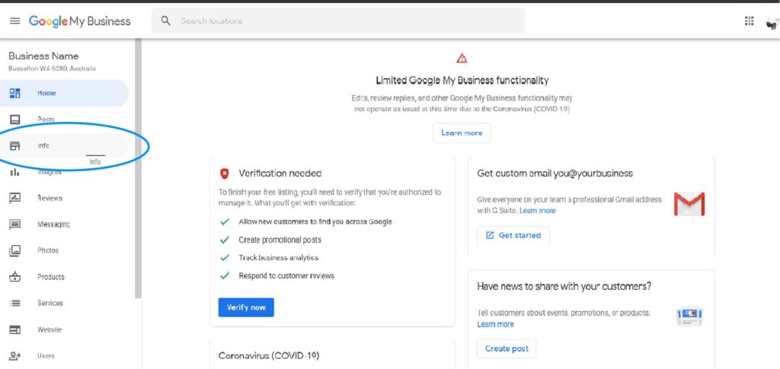The image size is (780, 369).
Task: Click the Posts sidebar icon
Action: [15, 119]
